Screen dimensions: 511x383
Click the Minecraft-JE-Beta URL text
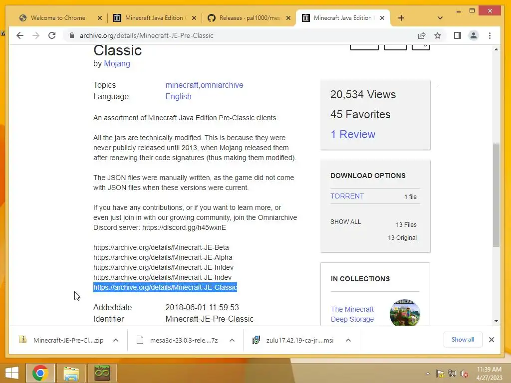coord(161,247)
